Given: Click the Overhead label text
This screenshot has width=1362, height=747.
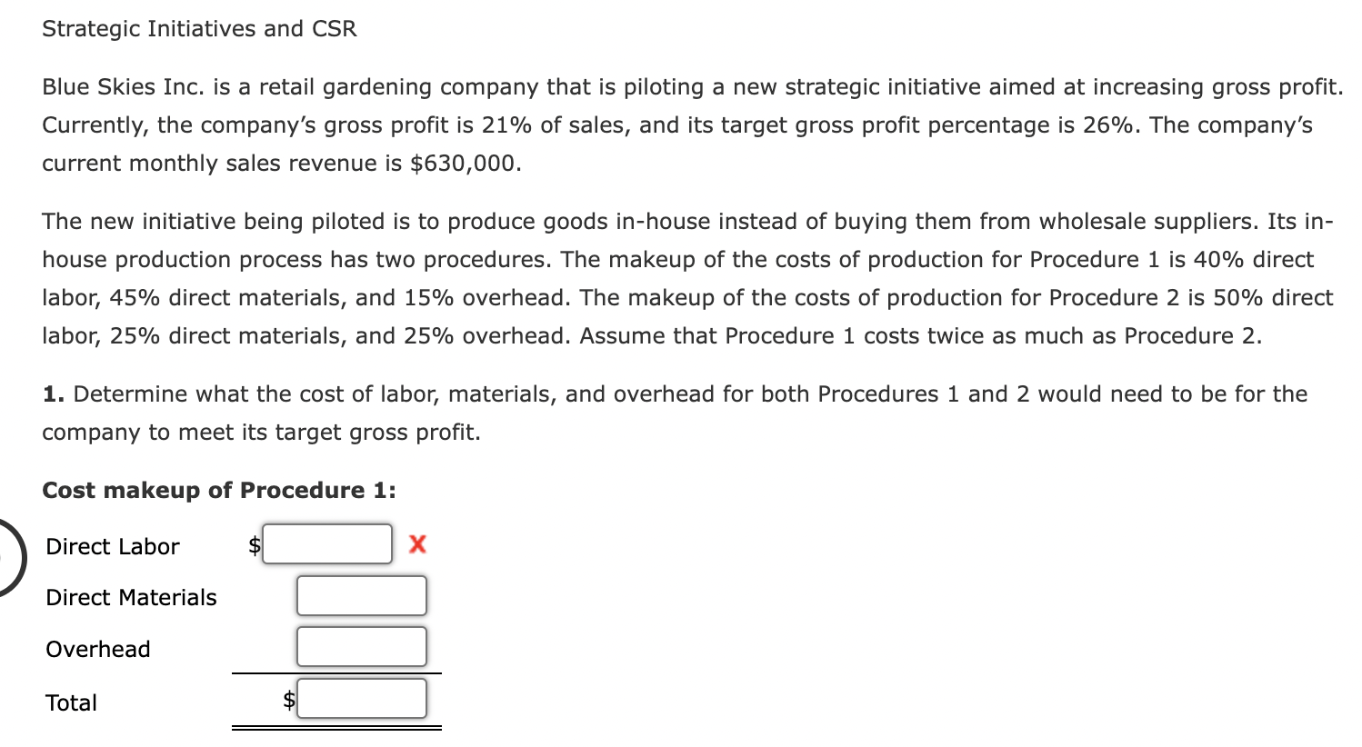Looking at the screenshot, I should click(98, 649).
